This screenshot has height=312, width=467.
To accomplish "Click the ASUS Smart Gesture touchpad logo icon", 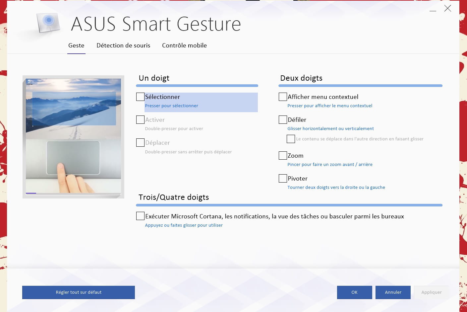I will [49, 23].
